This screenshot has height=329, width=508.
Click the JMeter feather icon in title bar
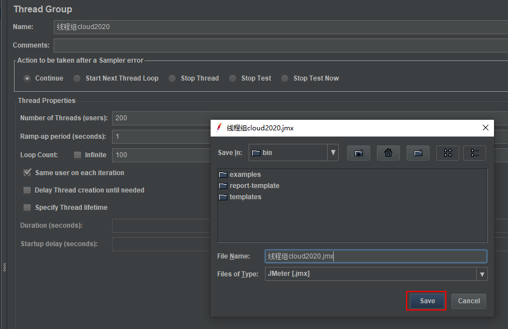(x=220, y=128)
